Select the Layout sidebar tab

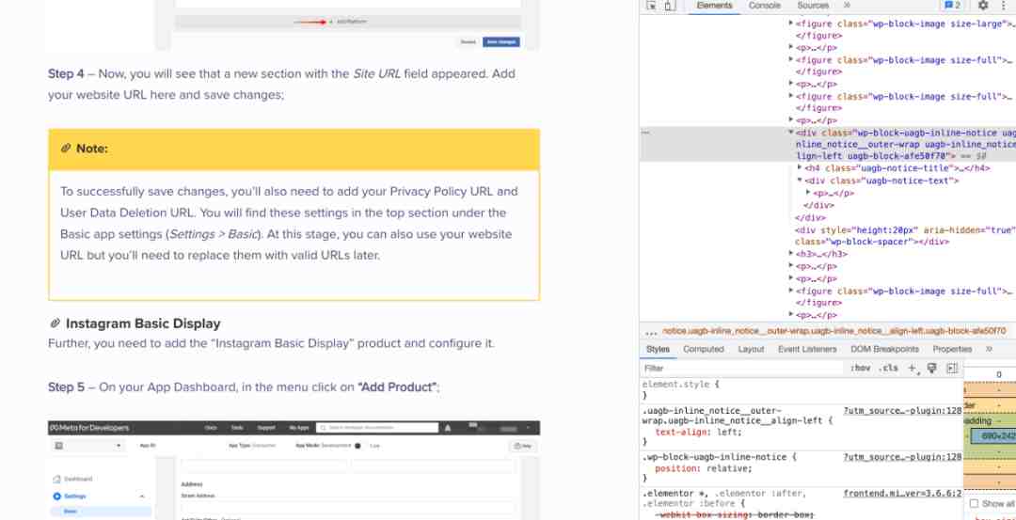751,349
